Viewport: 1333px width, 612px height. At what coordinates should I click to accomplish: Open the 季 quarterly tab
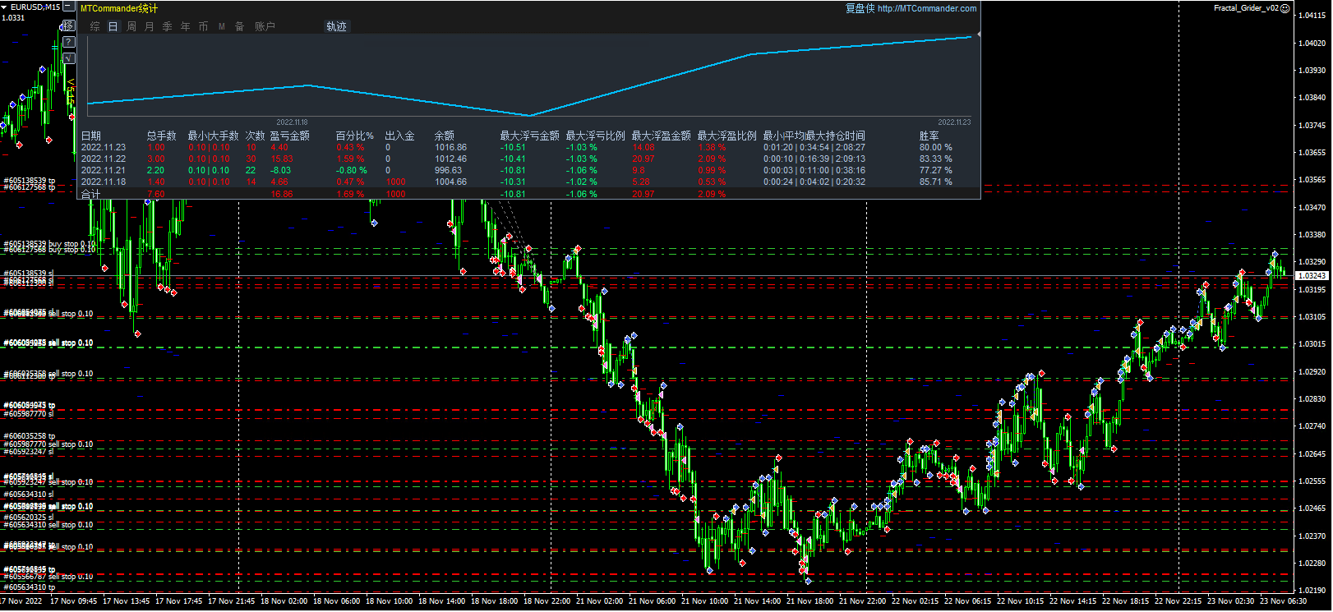[x=168, y=26]
